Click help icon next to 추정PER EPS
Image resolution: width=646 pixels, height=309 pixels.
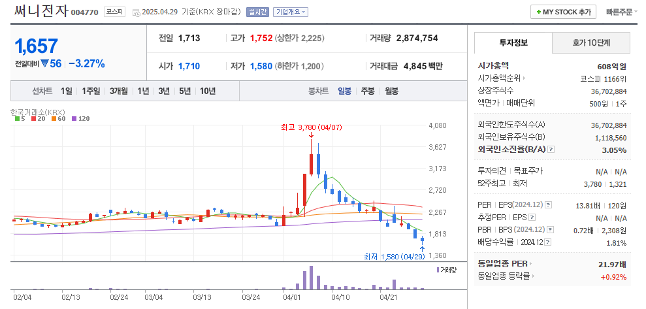[532, 217]
